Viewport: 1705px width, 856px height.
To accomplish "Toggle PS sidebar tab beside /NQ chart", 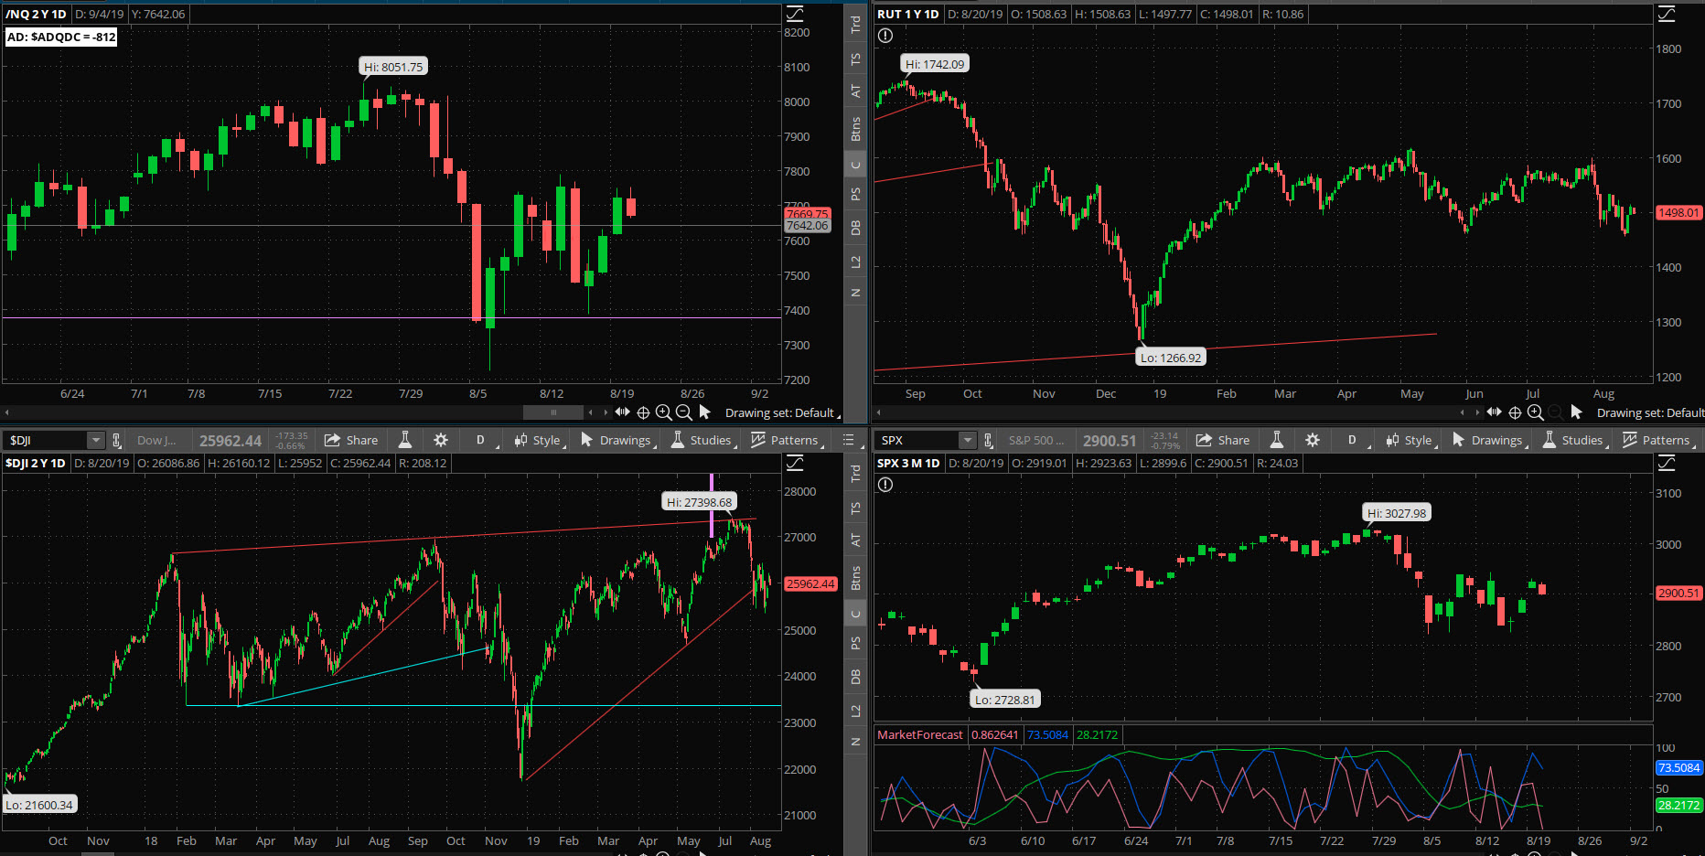I will [x=856, y=194].
